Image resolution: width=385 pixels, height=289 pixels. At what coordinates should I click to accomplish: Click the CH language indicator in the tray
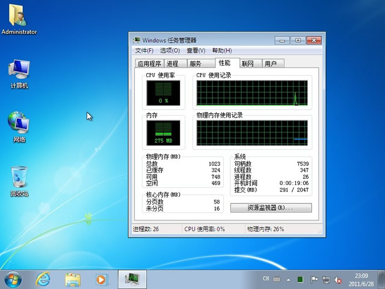(x=266, y=278)
